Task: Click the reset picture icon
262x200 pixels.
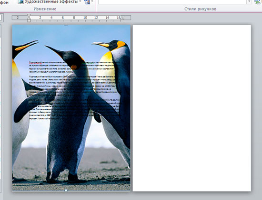Action: (87, 2)
